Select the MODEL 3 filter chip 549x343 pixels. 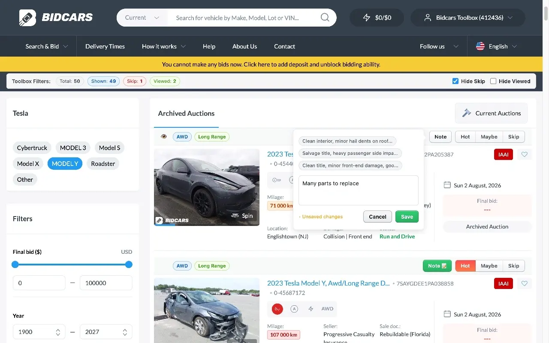coord(73,147)
